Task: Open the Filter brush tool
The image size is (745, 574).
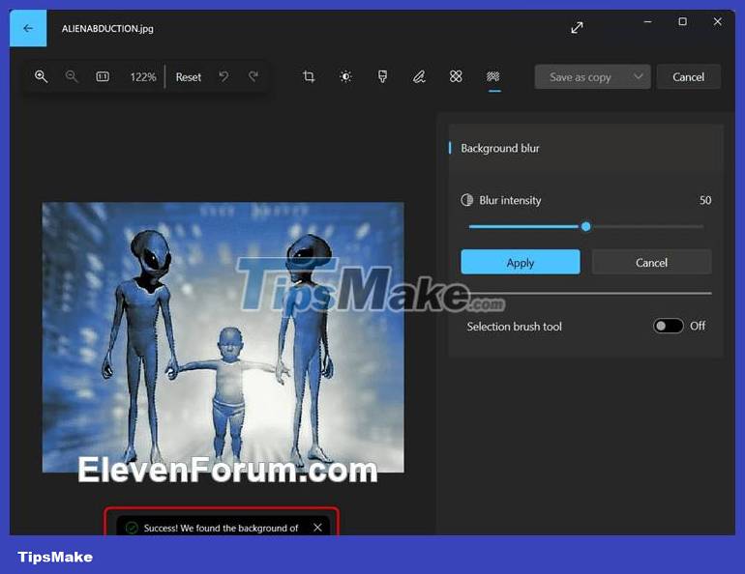Action: point(382,76)
